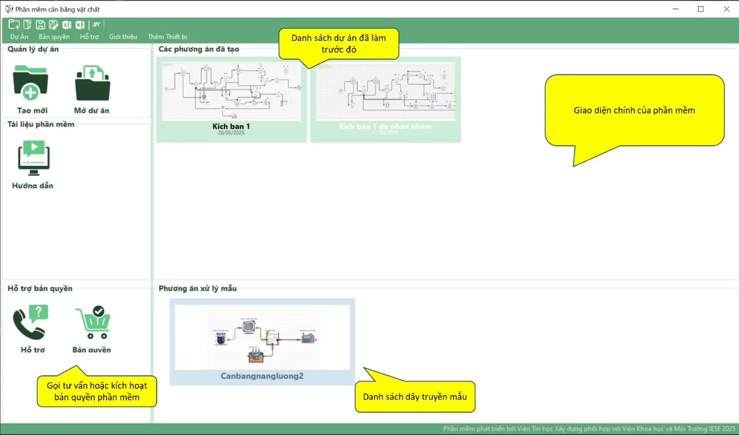Image resolution: width=739 pixels, height=435 pixels.
Task: Select the Canbangnangluong2 sample scheme
Action: pos(262,342)
